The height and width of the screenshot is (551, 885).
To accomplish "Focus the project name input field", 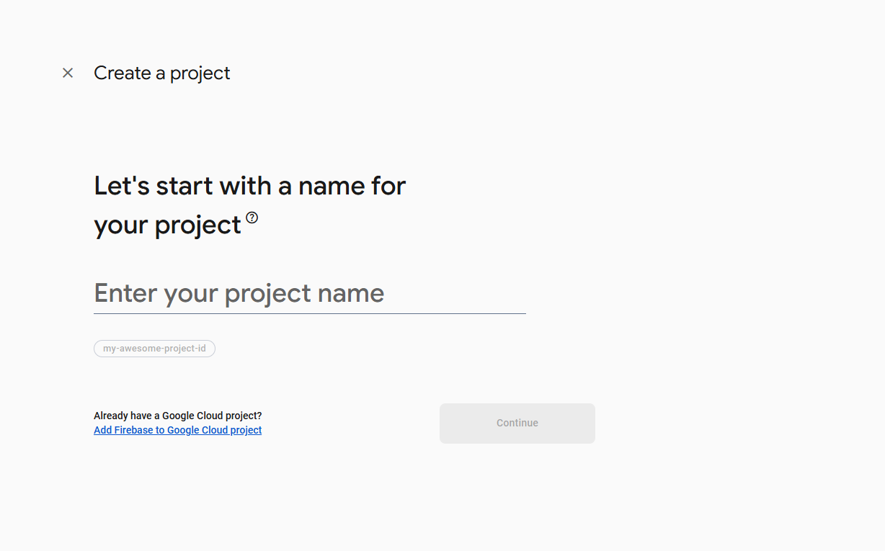I will (x=310, y=293).
